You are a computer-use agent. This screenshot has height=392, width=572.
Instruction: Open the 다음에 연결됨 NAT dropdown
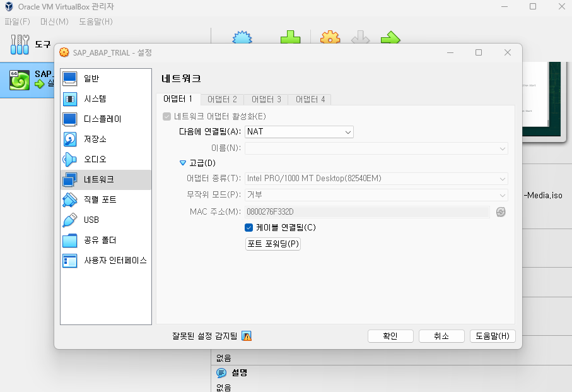point(299,132)
